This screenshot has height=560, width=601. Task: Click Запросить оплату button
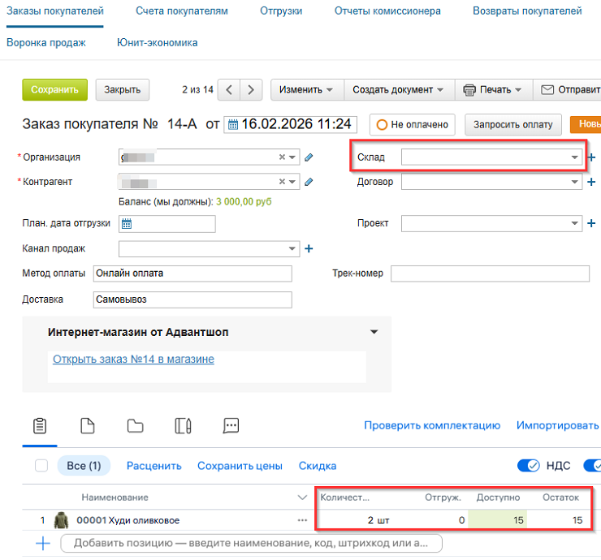(512, 124)
